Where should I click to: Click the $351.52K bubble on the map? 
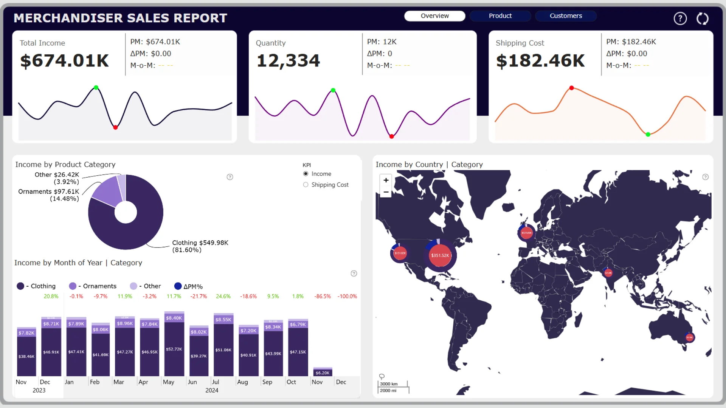(440, 255)
